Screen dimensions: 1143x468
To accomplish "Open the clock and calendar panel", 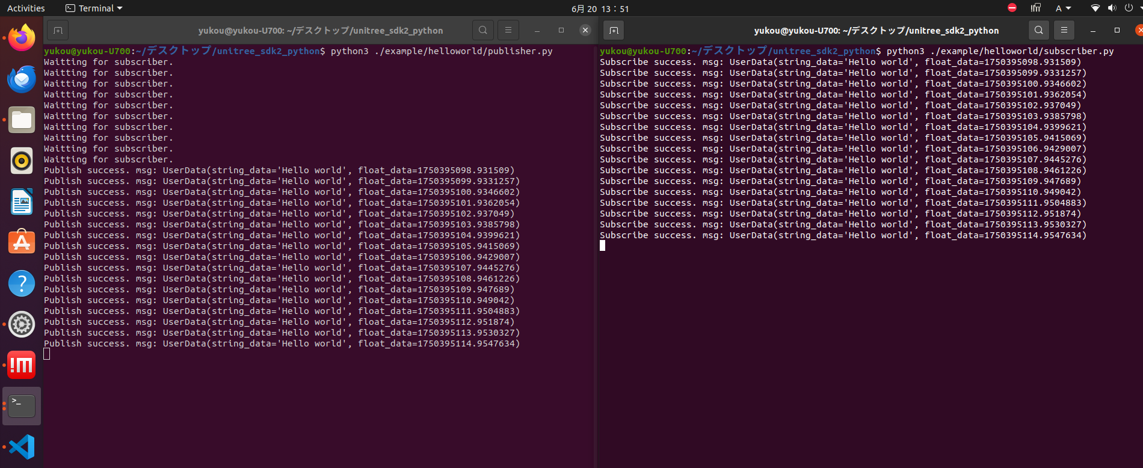I will 600,8.
